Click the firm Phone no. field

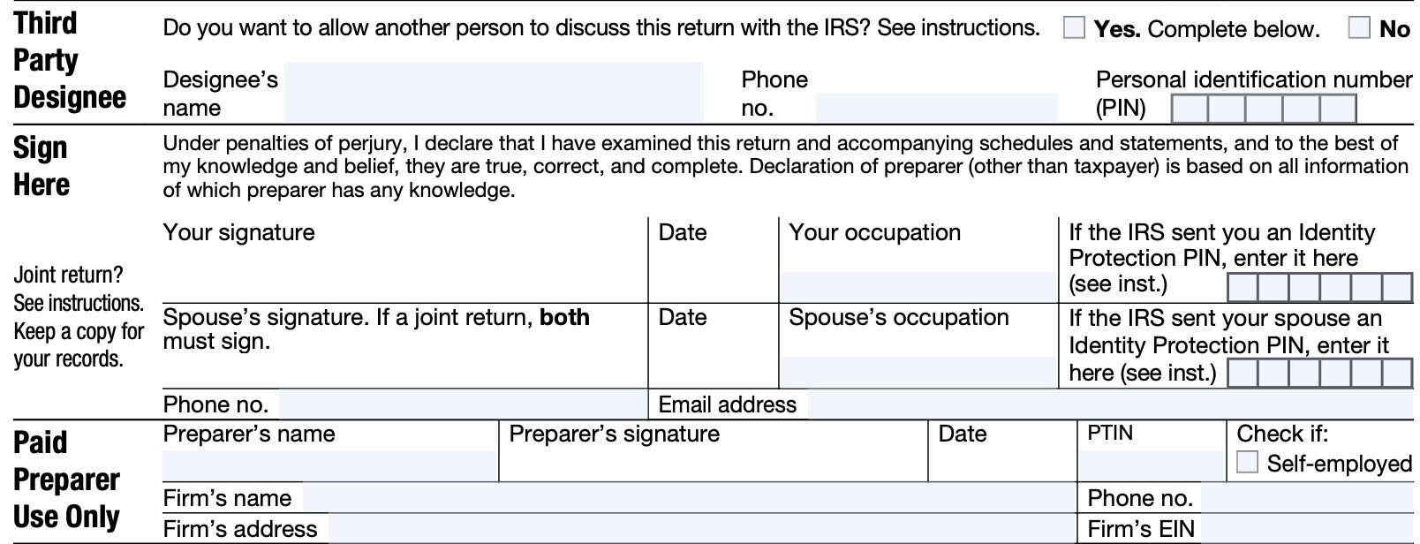(1307, 498)
